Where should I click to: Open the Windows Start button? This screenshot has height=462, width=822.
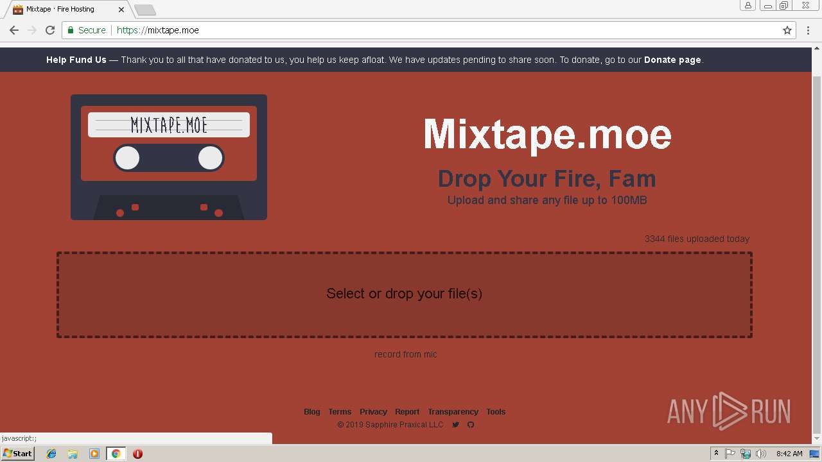pos(17,453)
